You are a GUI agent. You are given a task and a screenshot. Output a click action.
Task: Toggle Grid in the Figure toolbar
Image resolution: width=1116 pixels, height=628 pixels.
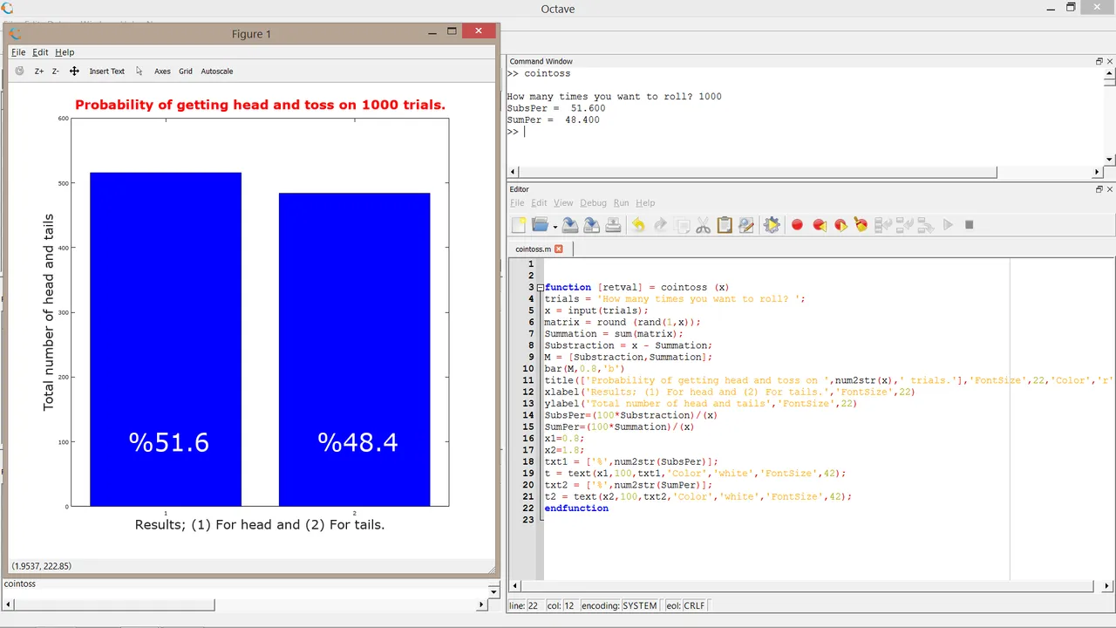click(x=186, y=72)
